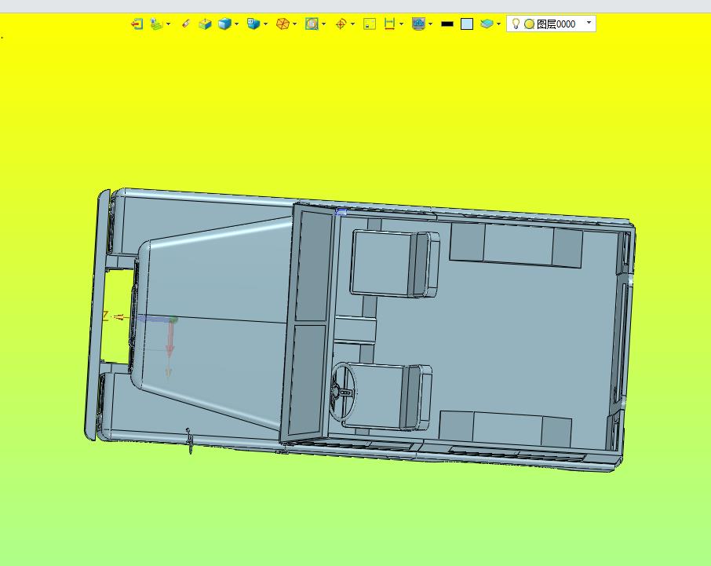711x566 pixels.
Task: Expand the shaded cube display dropdown arrow
Action: click(236, 24)
